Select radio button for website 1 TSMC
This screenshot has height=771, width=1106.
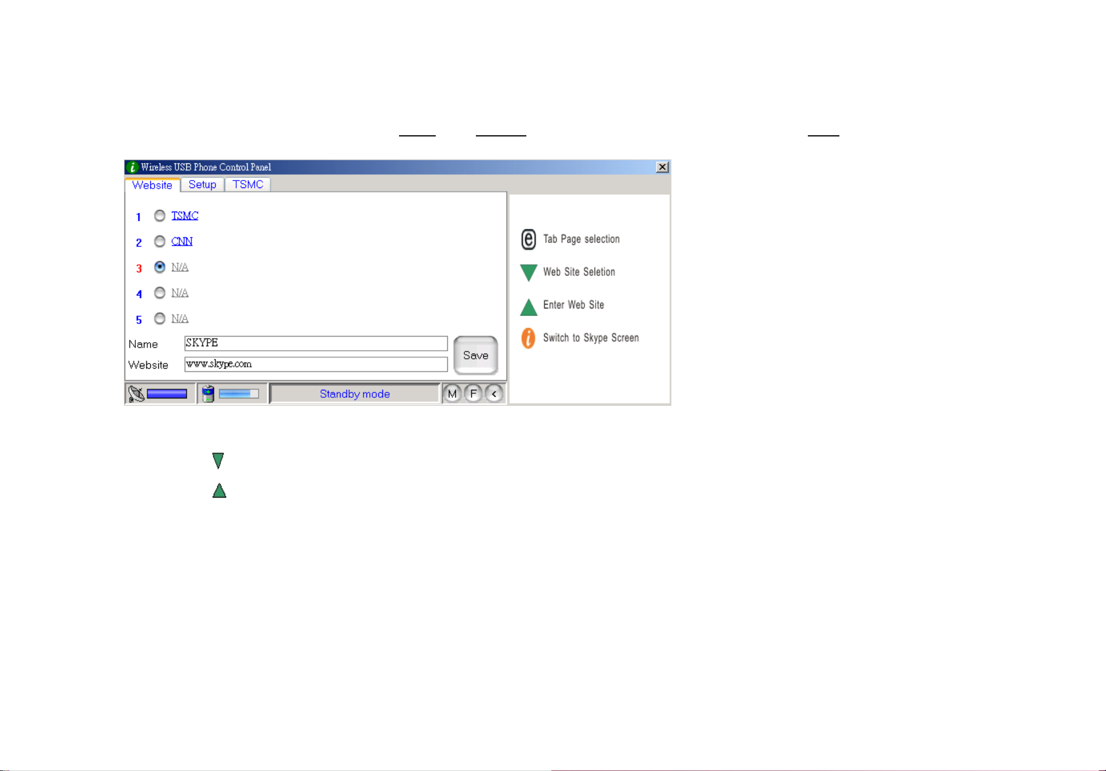(x=160, y=216)
